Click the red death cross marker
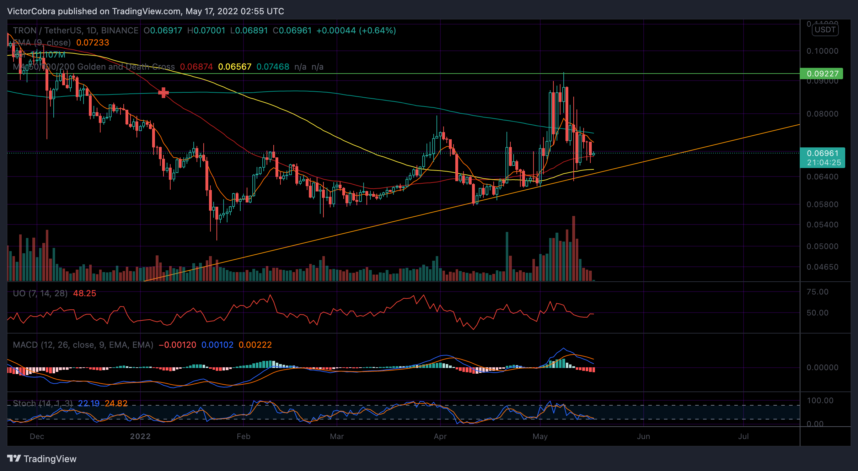The image size is (858, 471). 163,93
